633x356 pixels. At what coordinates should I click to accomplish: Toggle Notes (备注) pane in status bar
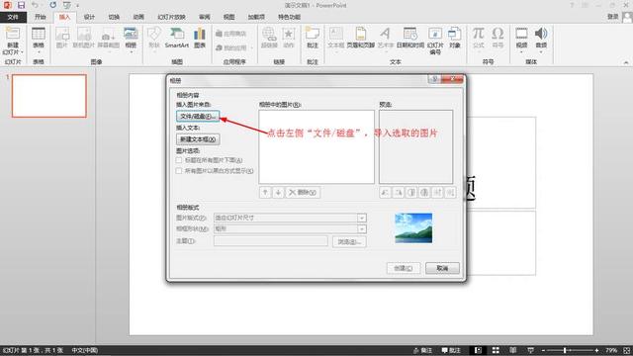click(422, 350)
